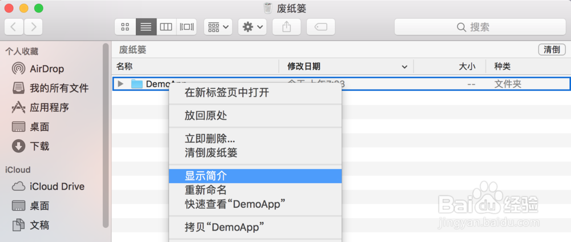Choose 拷贝“DemoApp” from context menu
Screen dimensions: 571x242
(x=255, y=227)
